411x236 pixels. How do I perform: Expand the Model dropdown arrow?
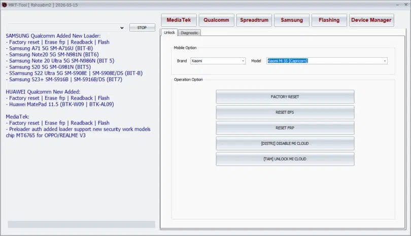[x=385, y=61]
